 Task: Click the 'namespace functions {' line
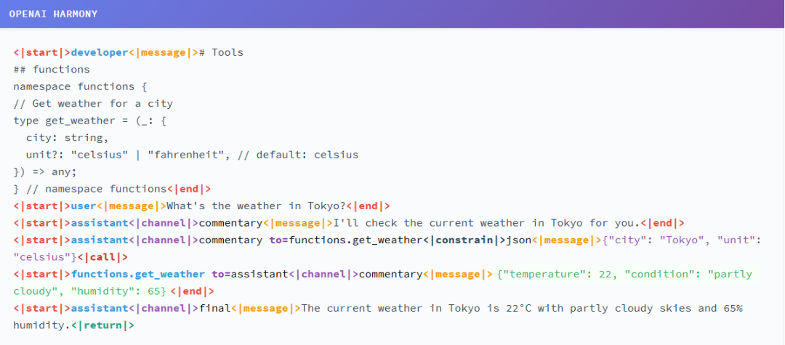point(80,86)
